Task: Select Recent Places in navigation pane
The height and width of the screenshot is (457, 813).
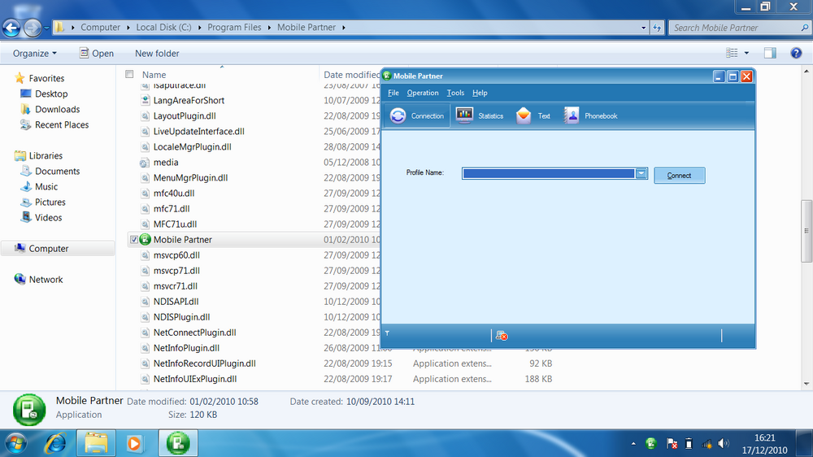Action: (62, 125)
